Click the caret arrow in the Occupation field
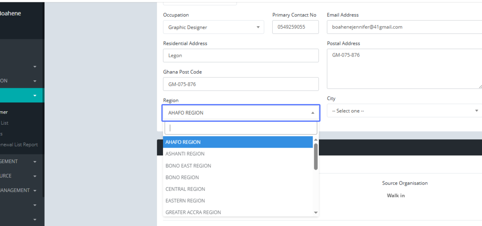Image resolution: width=482 pixels, height=226 pixels. (258, 27)
